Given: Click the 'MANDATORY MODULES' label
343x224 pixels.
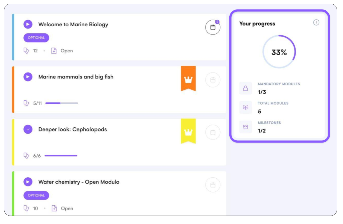Looking at the screenshot, I should [279, 84].
